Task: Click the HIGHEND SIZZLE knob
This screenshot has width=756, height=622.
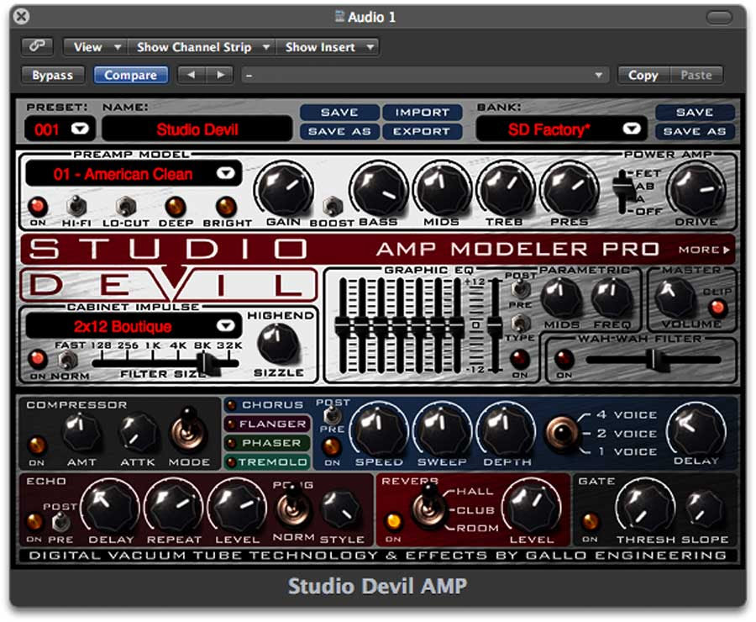Action: [x=279, y=345]
